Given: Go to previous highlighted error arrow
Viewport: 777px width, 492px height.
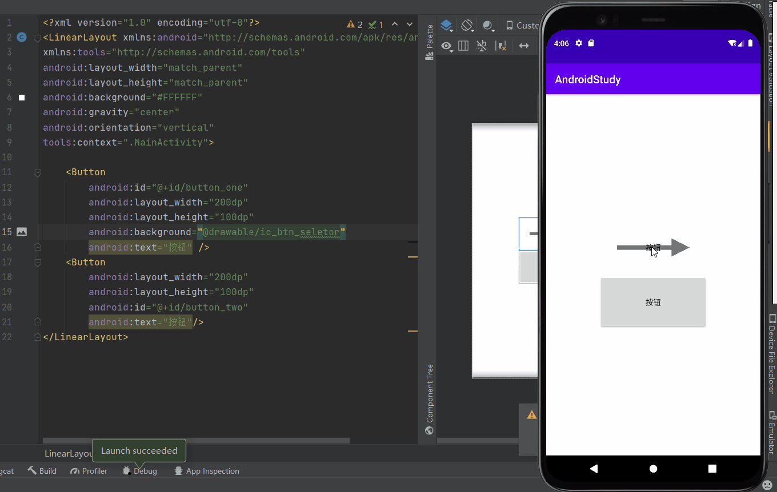Looking at the screenshot, I should (395, 25).
